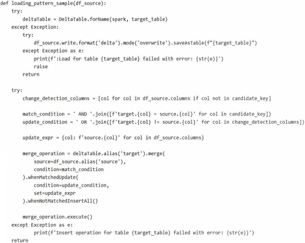Click source=df_source.alias('source') argument
This screenshot has width=305, height=243.
[80, 161]
